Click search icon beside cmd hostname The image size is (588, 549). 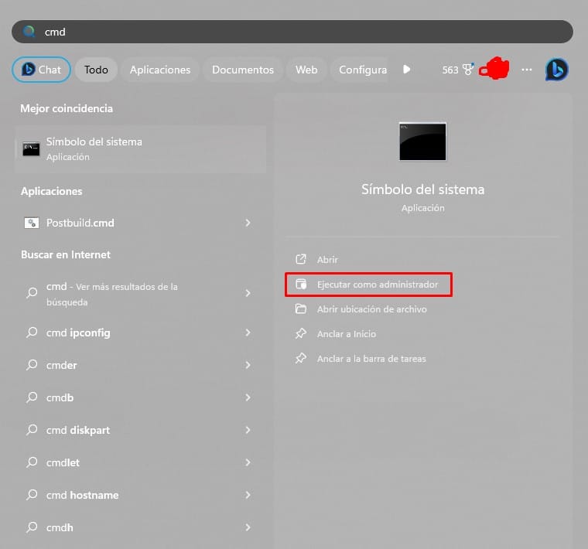32,495
